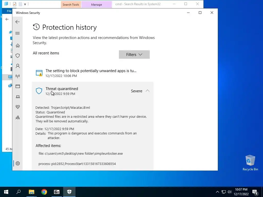Open Family options icon

(18, 117)
